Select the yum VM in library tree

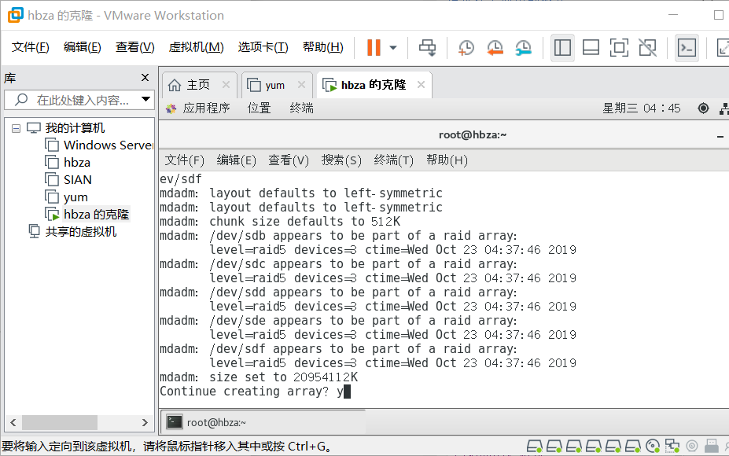pyautogui.click(x=66, y=197)
